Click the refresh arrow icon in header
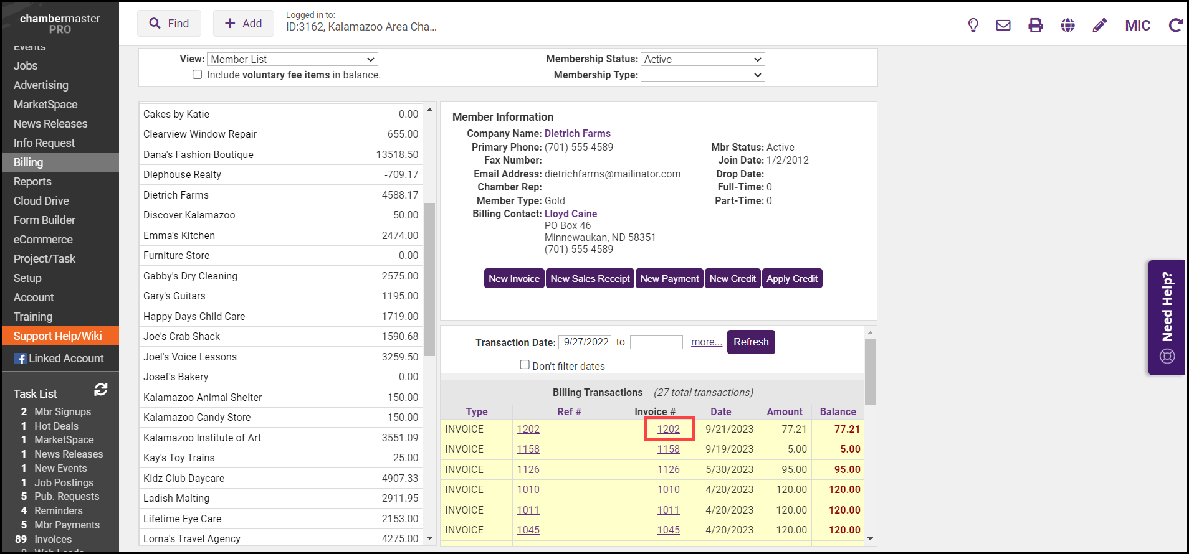This screenshot has width=1189, height=554. (1175, 25)
